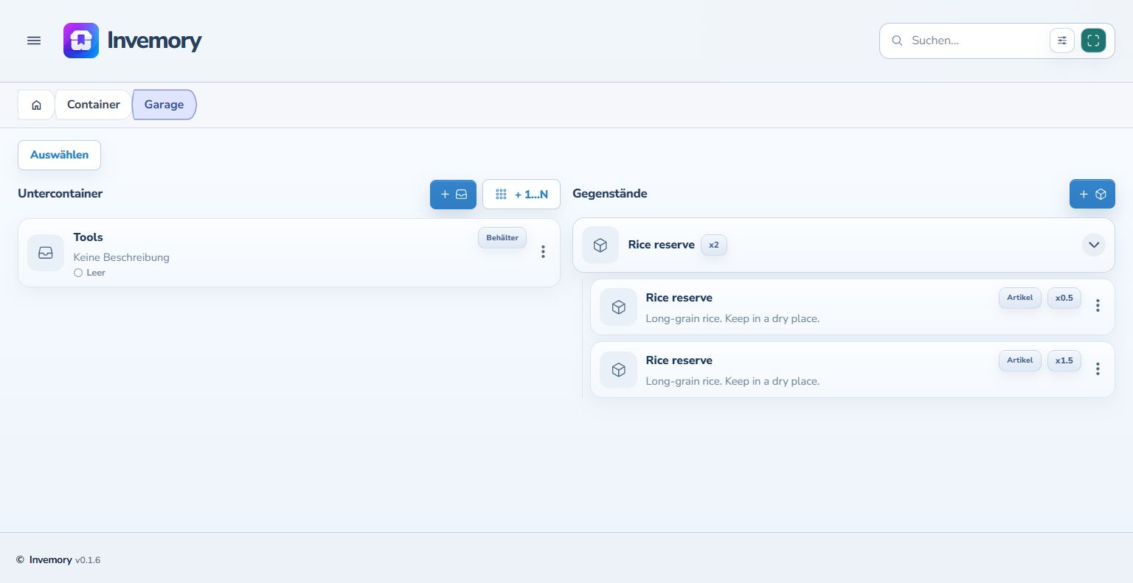Click the Invemory logo icon
This screenshot has width=1133, height=583.
81,41
